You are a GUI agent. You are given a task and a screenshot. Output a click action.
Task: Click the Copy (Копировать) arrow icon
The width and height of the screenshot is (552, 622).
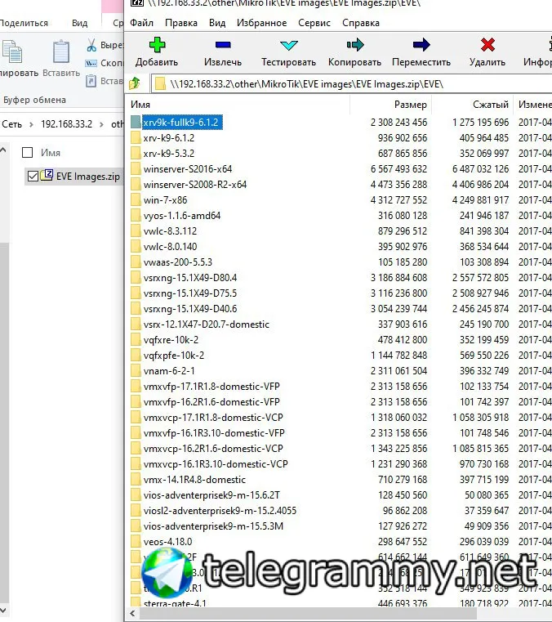[x=354, y=45]
